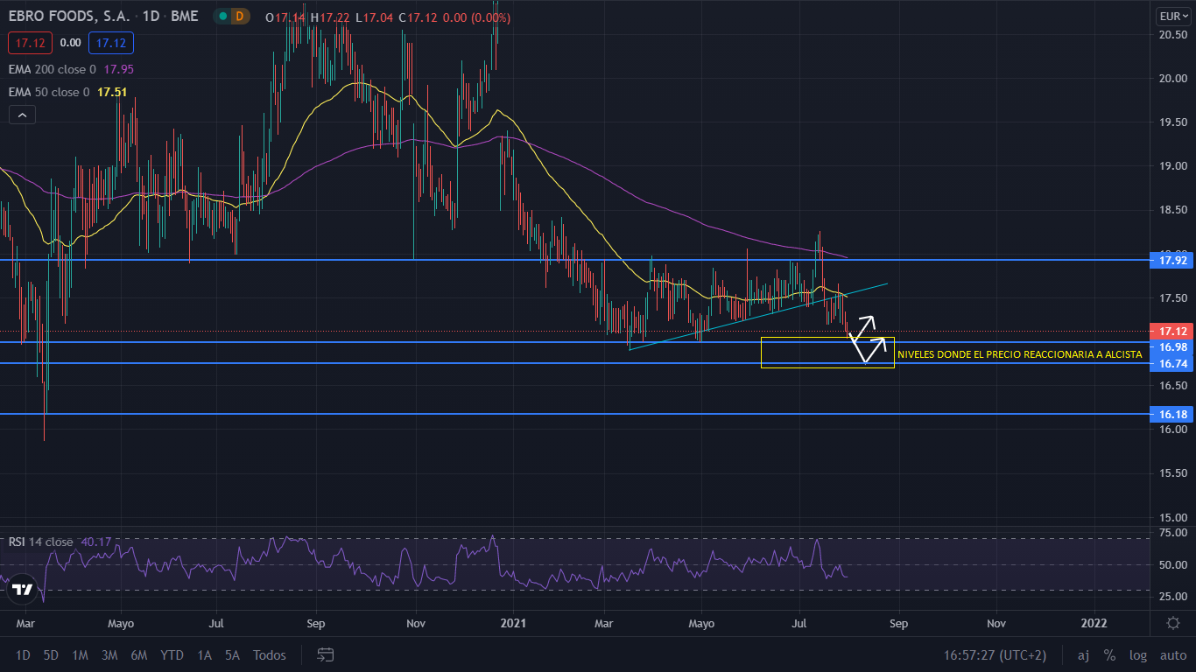Click the EMA 200 value 17.95

click(x=118, y=69)
